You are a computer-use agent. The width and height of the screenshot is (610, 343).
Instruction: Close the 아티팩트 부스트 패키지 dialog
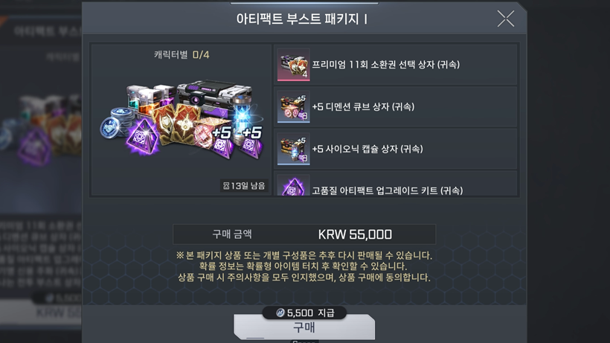[x=506, y=19]
